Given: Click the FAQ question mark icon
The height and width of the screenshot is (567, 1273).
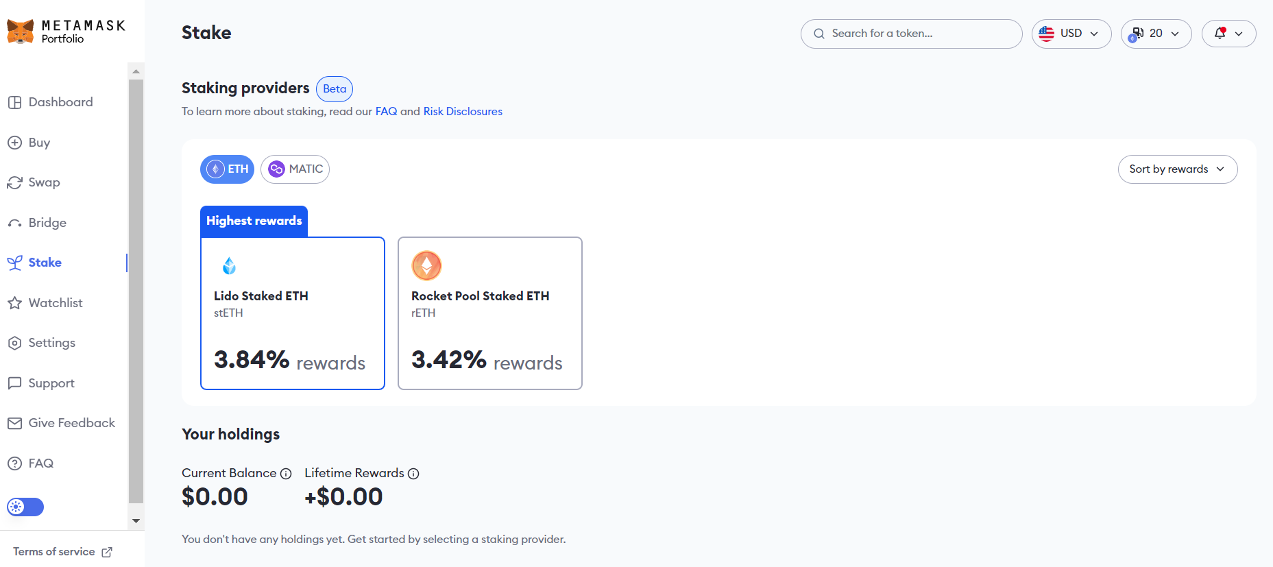Looking at the screenshot, I should [x=14, y=463].
